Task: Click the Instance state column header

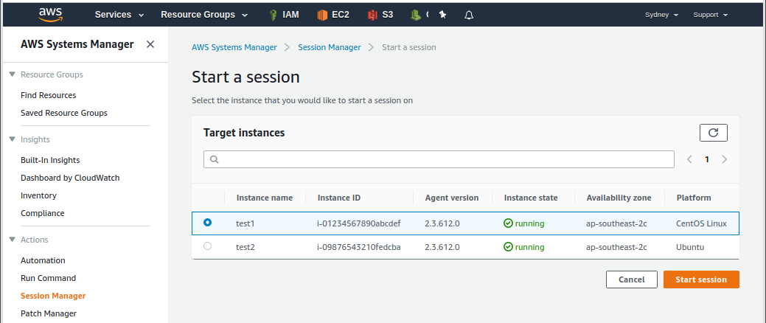Action: 531,198
